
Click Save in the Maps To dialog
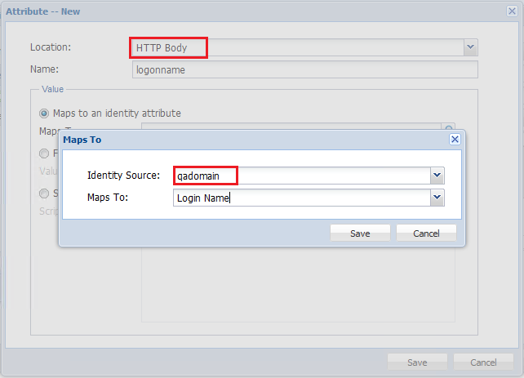(360, 233)
